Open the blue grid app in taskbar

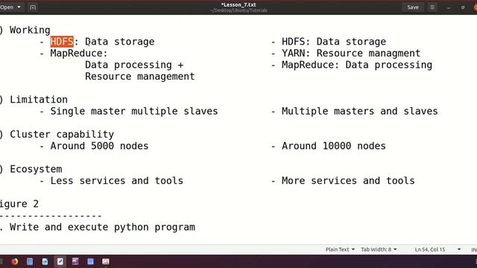(x=30, y=261)
